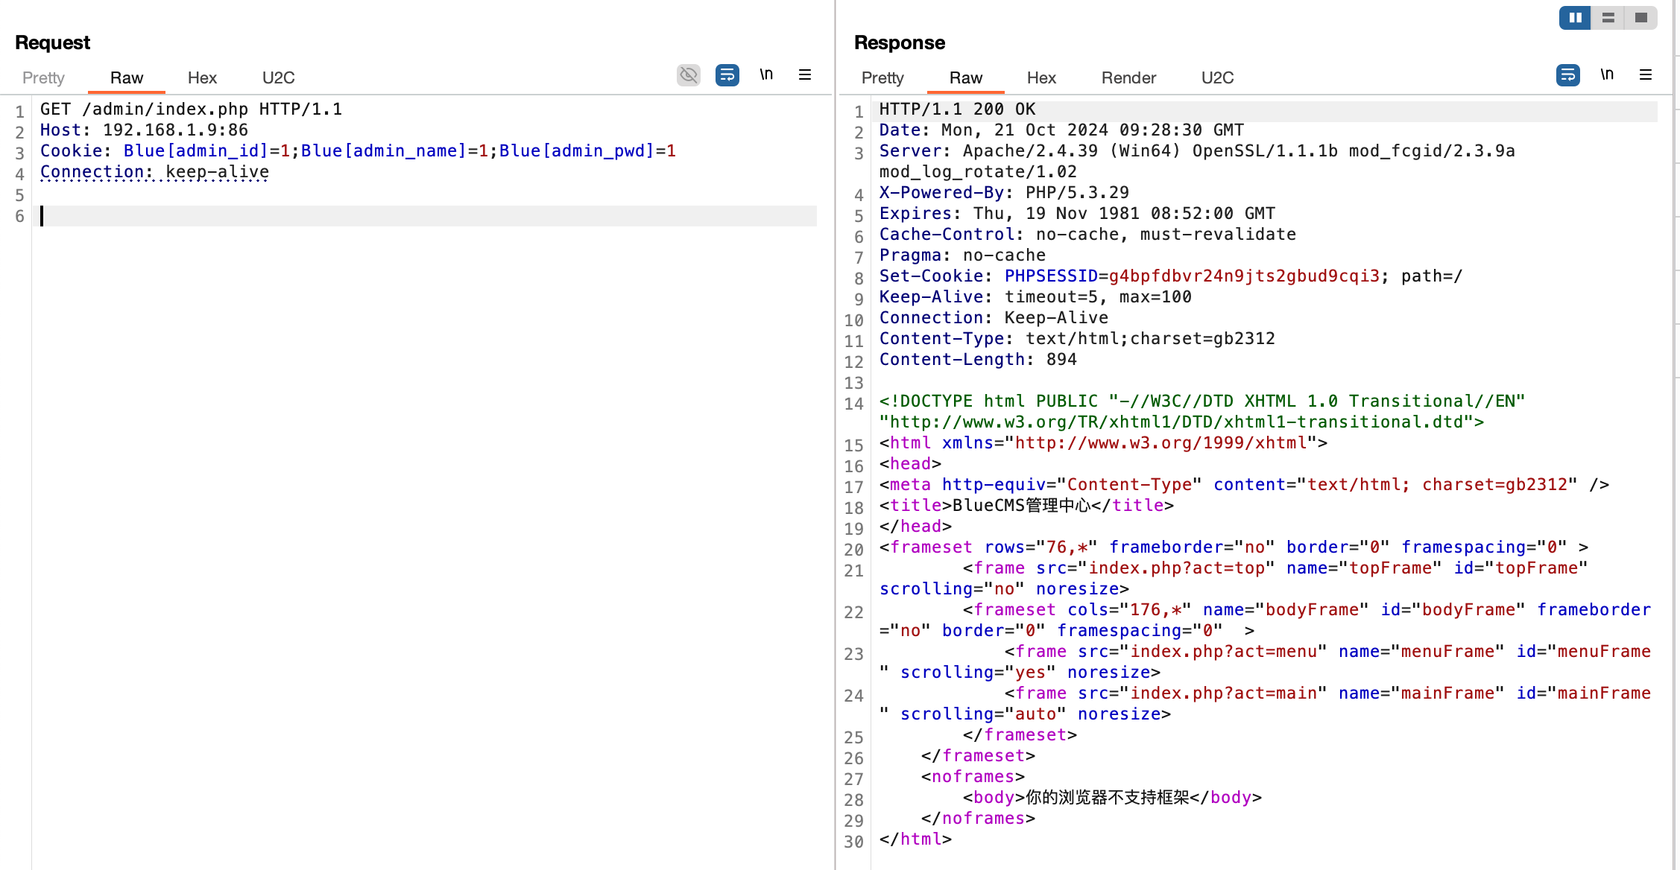
Task: Click the noframes body text line 28
Action: pos(1112,797)
